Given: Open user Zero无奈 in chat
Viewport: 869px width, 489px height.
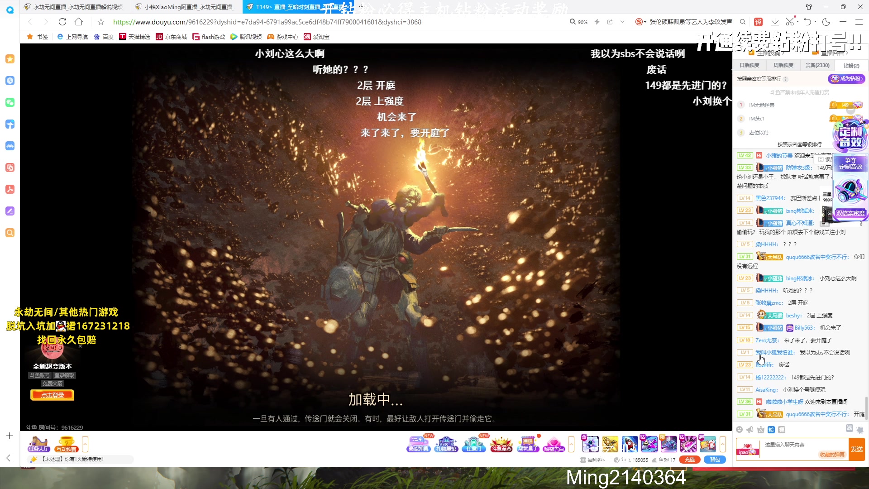Looking at the screenshot, I should pyautogui.click(x=767, y=340).
